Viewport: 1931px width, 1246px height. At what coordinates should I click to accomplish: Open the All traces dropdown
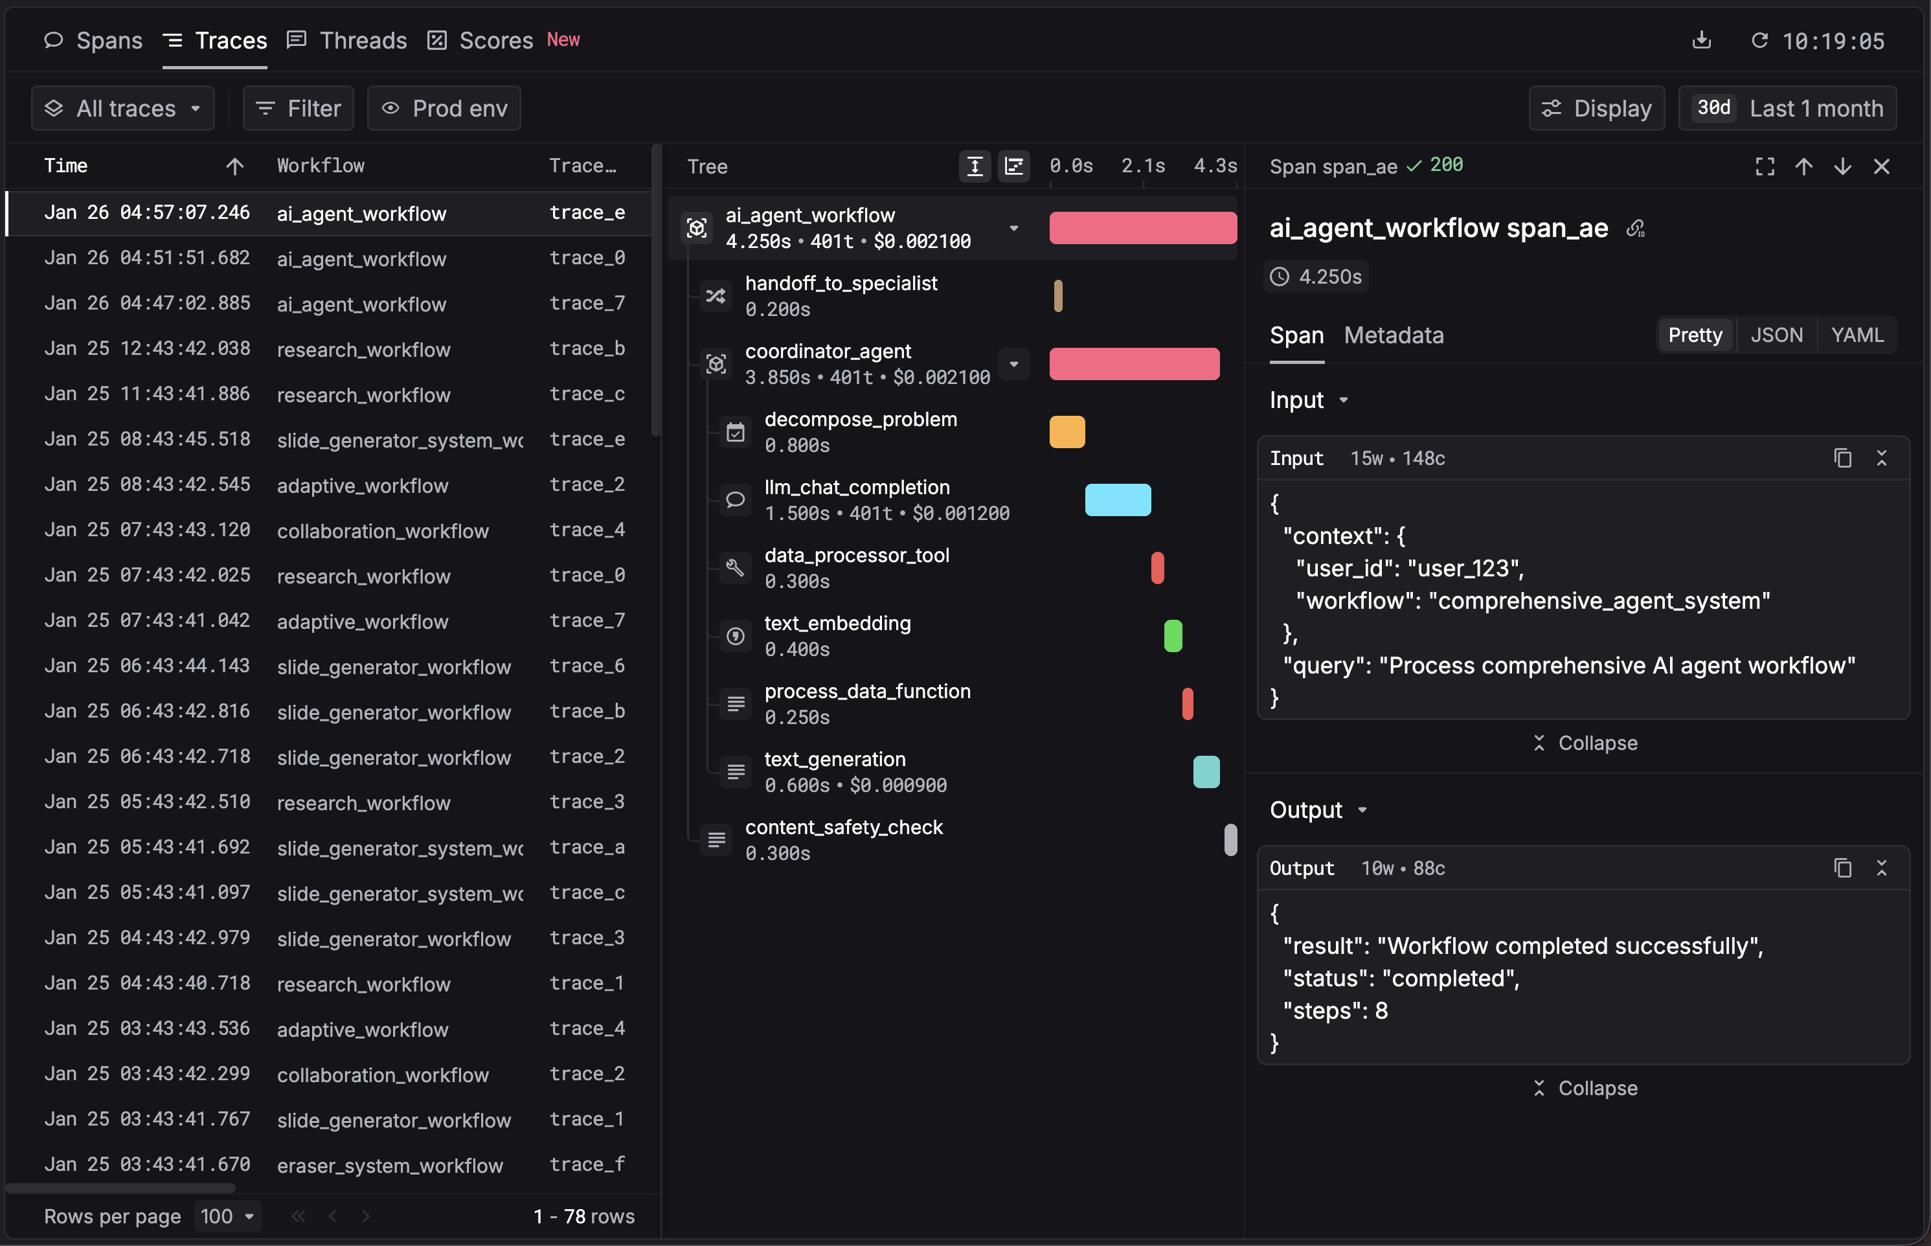pyautogui.click(x=123, y=108)
